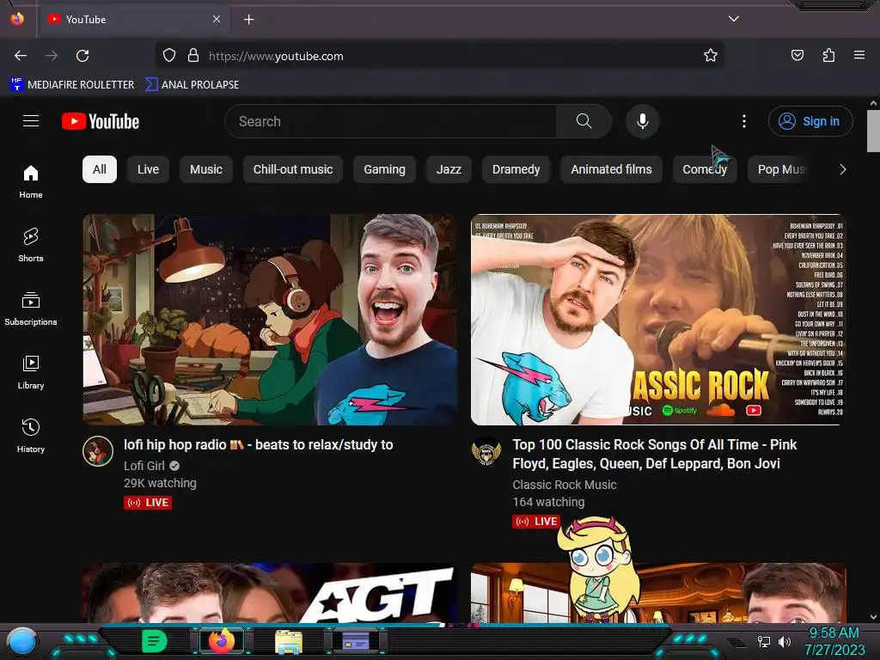
Task: Open History in the sidebar
Action: (31, 436)
